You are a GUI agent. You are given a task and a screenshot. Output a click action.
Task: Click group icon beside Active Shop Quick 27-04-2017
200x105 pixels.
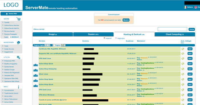(36, 81)
